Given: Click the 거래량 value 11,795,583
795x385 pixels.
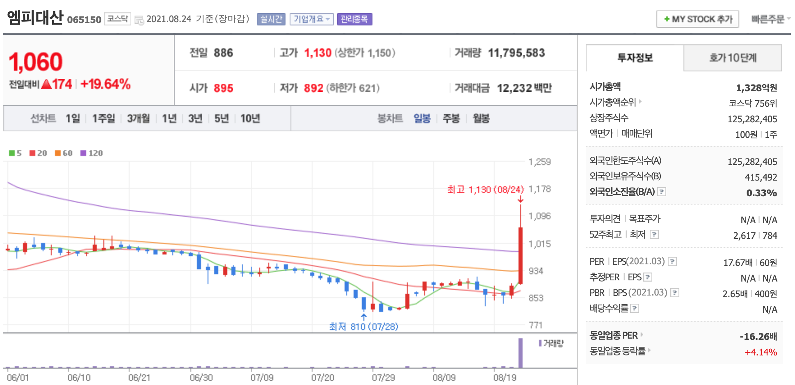Looking at the screenshot, I should click(x=516, y=53).
